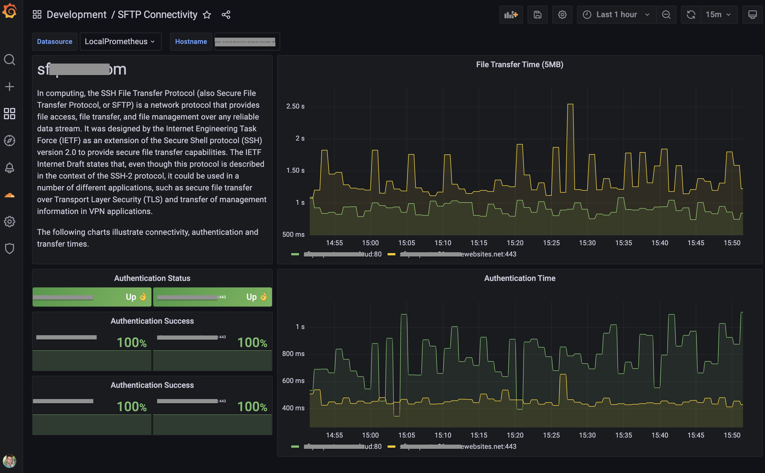Click the Save dashboard icon
The width and height of the screenshot is (765, 473).
coord(537,15)
